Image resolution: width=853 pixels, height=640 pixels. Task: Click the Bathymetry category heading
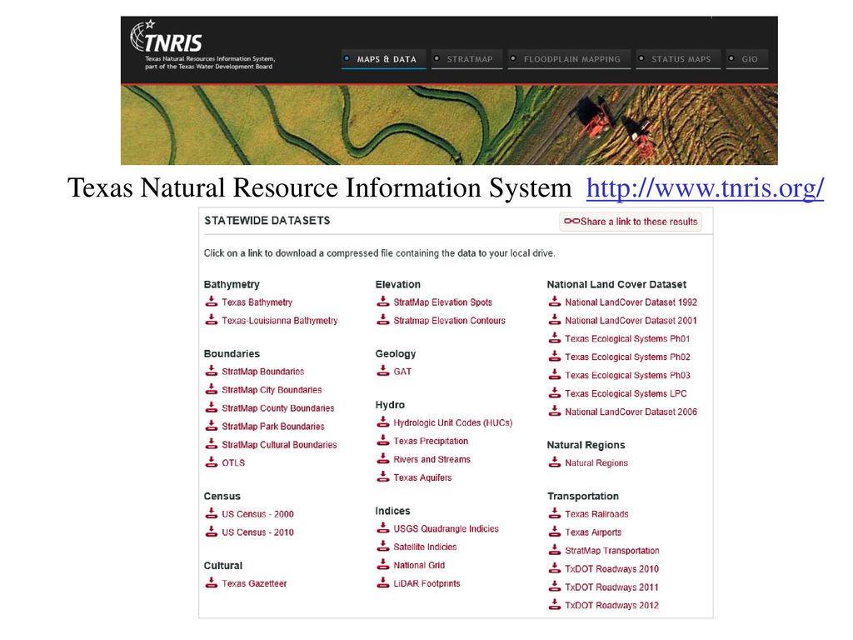(x=232, y=285)
